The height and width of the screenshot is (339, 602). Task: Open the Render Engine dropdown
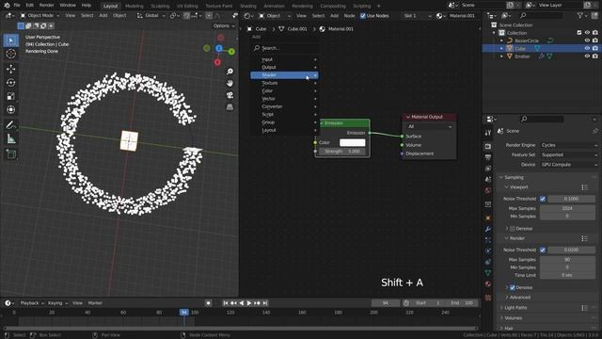[569, 145]
